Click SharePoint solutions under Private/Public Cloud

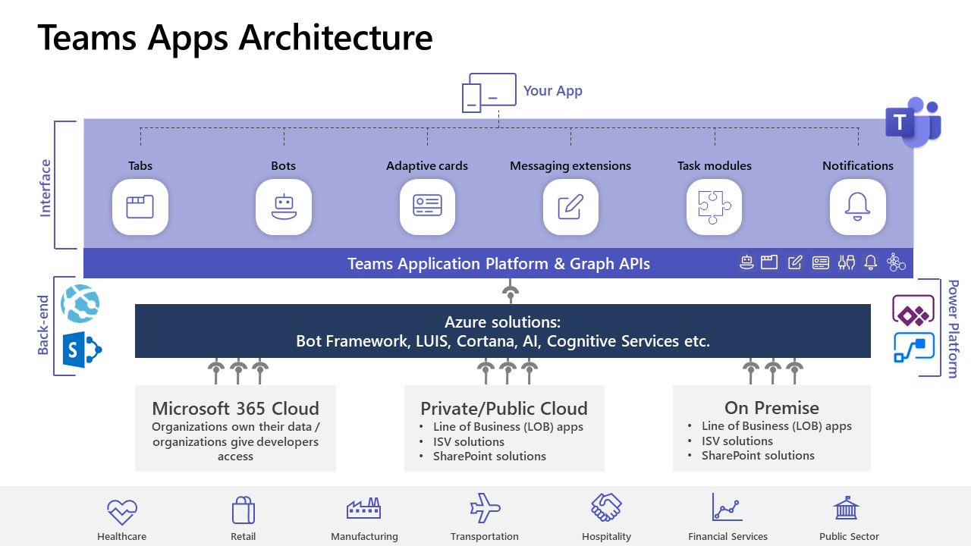point(489,457)
